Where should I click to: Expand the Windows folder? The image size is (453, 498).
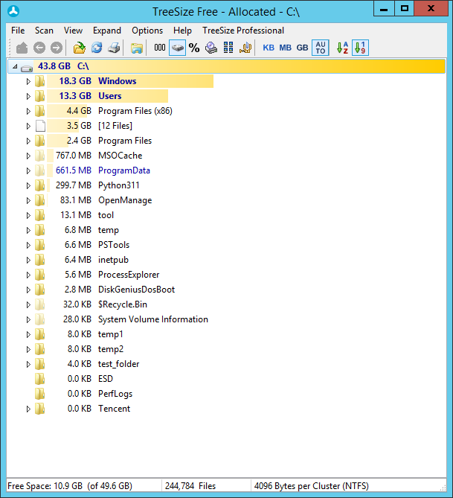point(28,82)
